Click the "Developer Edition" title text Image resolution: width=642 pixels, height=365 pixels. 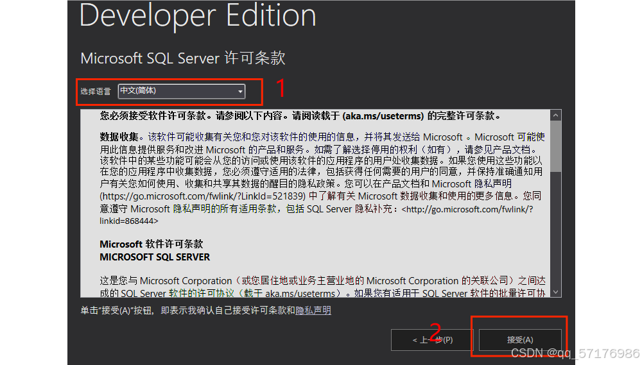(x=198, y=15)
